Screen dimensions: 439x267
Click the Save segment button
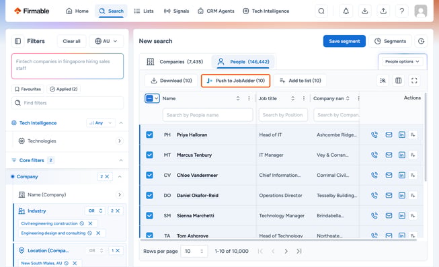click(x=344, y=41)
